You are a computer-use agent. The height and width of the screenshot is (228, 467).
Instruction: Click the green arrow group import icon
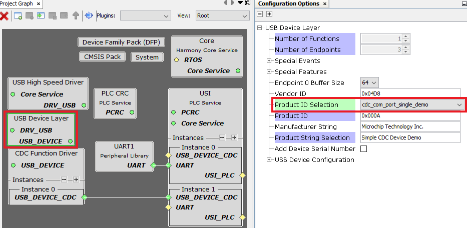pos(41,15)
